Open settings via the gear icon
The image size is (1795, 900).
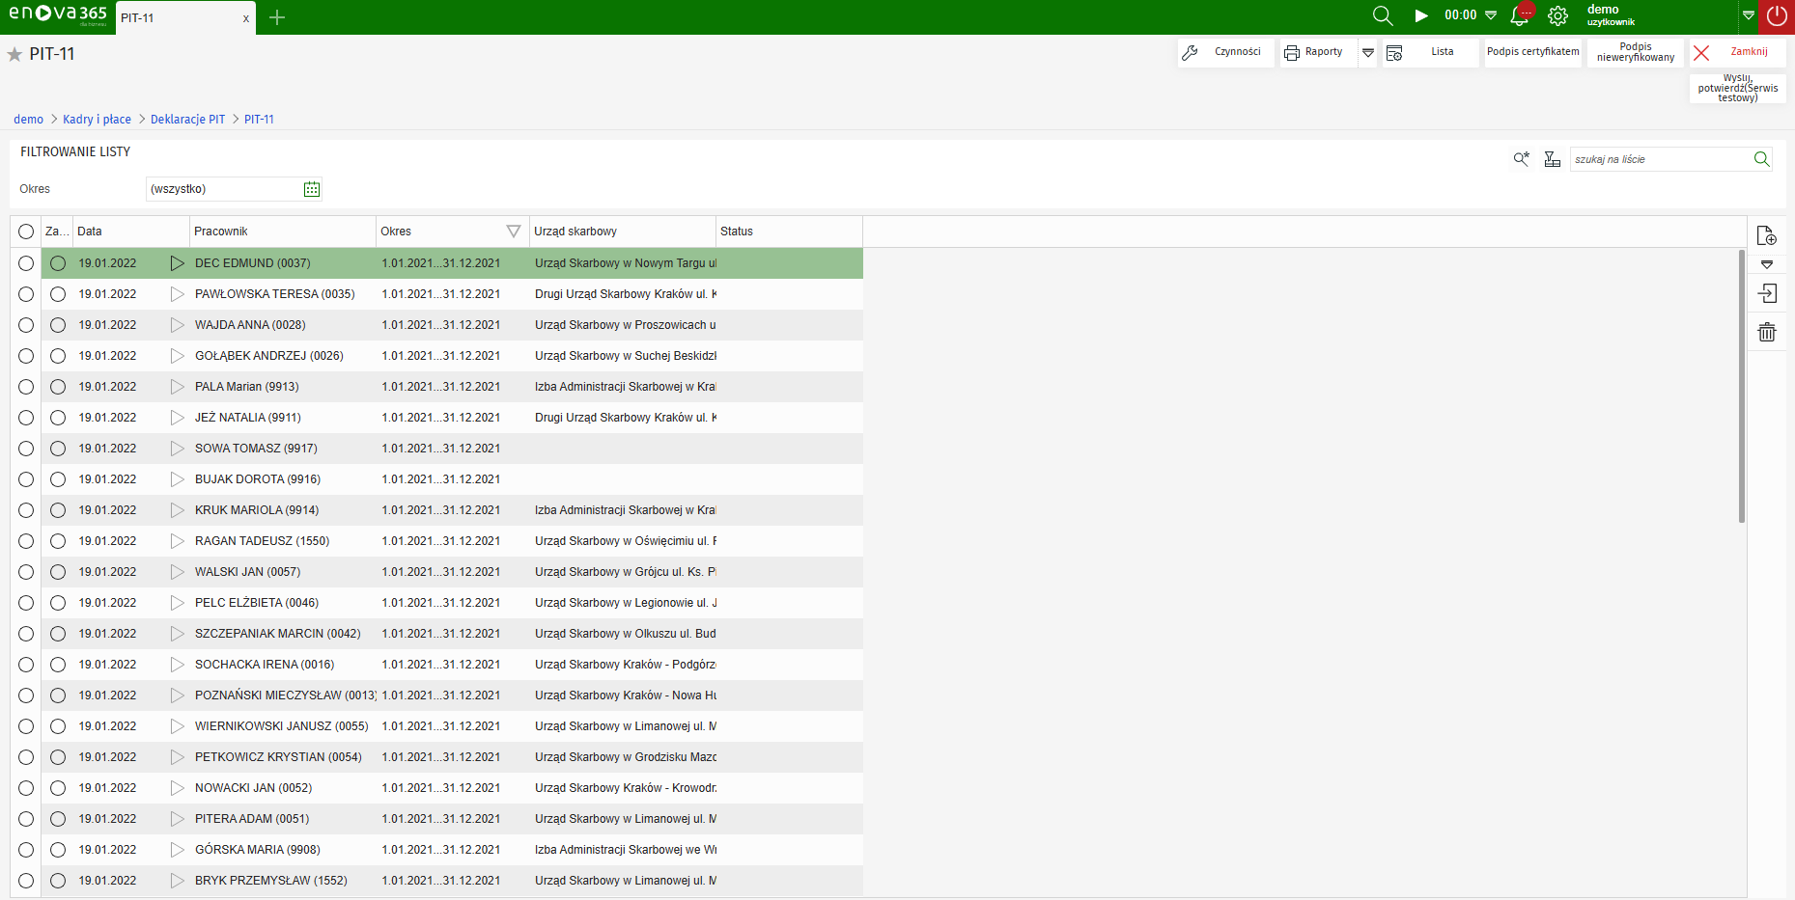click(x=1557, y=15)
